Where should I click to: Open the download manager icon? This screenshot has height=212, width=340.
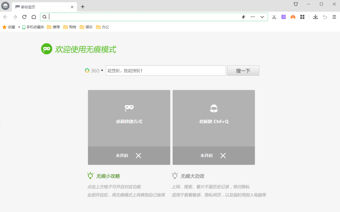[x=316, y=17]
